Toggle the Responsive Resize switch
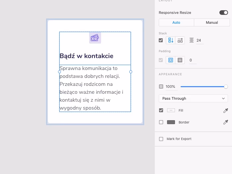Viewport: 232px width, 174px height. click(x=224, y=13)
